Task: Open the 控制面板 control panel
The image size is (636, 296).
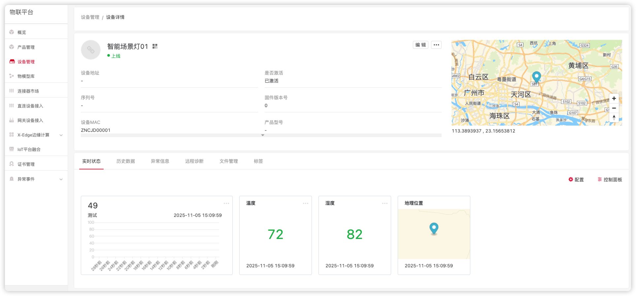Action: (x=610, y=180)
